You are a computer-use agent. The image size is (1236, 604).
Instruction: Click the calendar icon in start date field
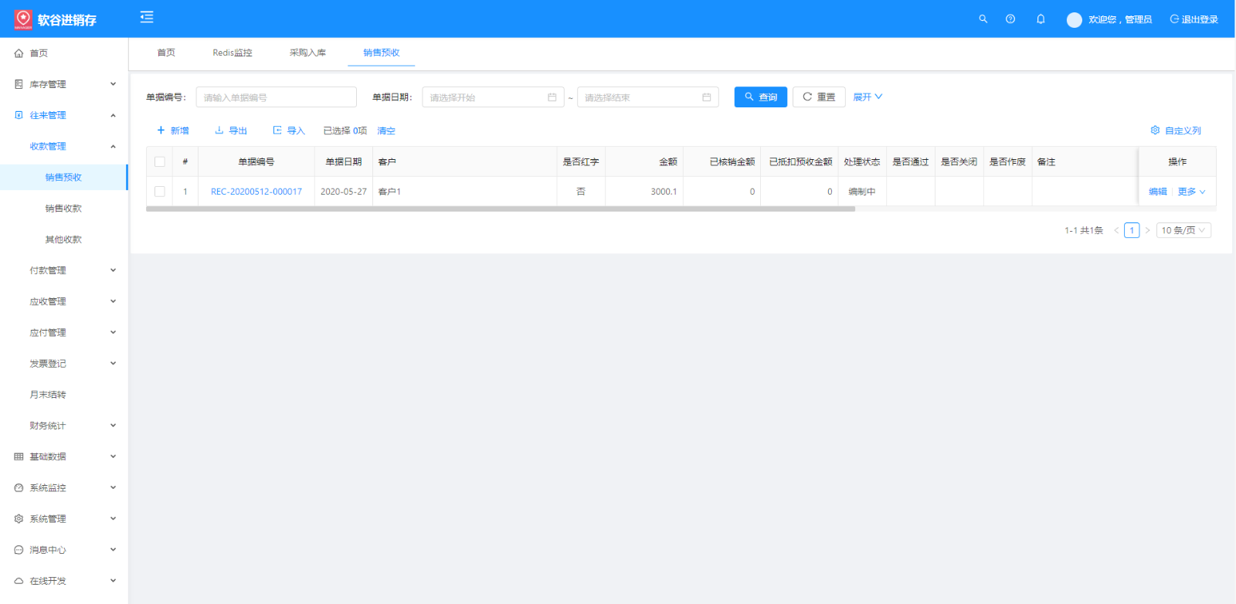click(x=552, y=97)
